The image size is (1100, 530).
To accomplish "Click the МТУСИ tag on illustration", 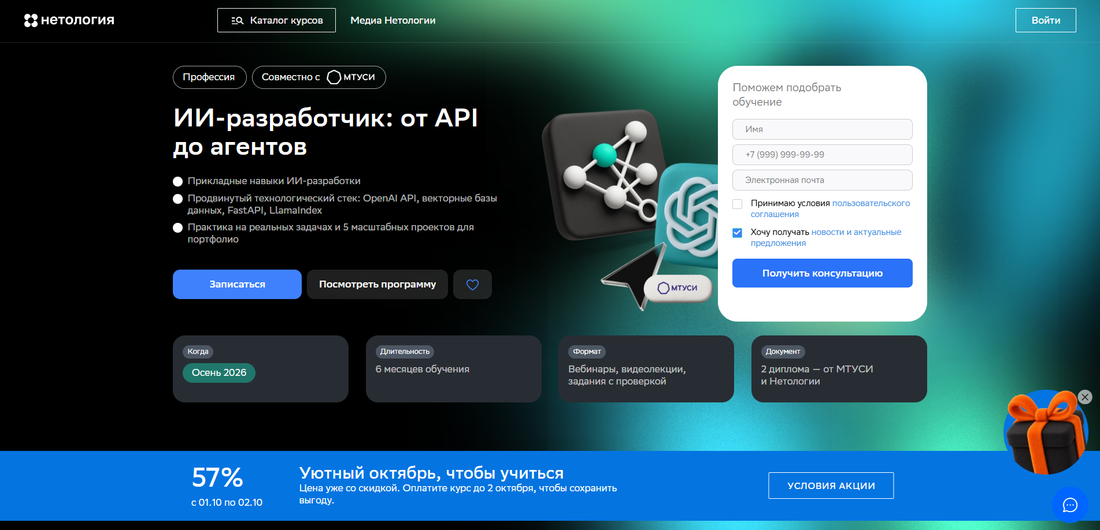I will pos(677,288).
